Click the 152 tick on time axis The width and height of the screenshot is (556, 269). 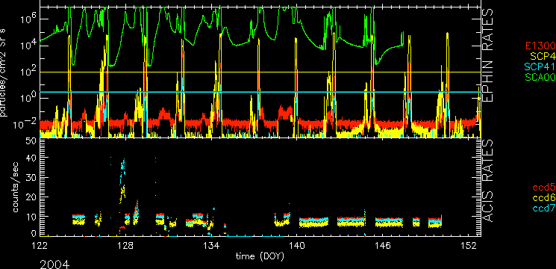[470, 246]
